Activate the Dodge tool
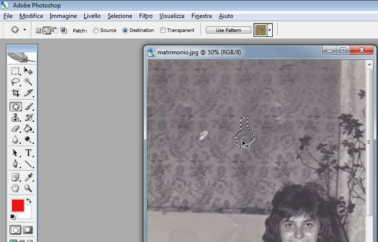The height and width of the screenshot is (242, 378). (28, 139)
